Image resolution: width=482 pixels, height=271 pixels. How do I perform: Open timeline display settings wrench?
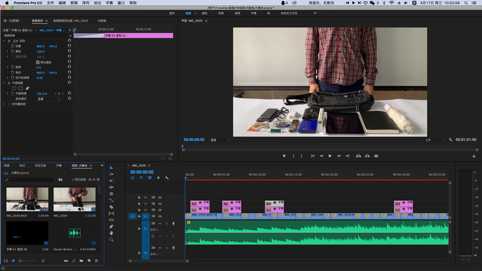pos(167,178)
